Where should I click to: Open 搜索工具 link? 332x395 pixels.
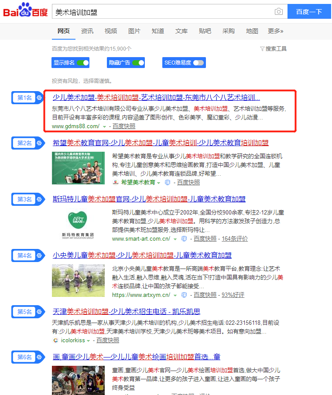[276, 49]
